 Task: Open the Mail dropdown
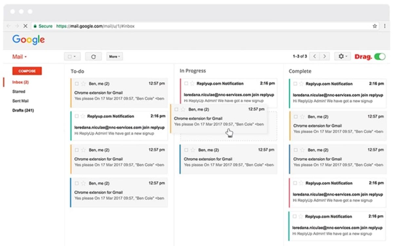[x=19, y=57]
